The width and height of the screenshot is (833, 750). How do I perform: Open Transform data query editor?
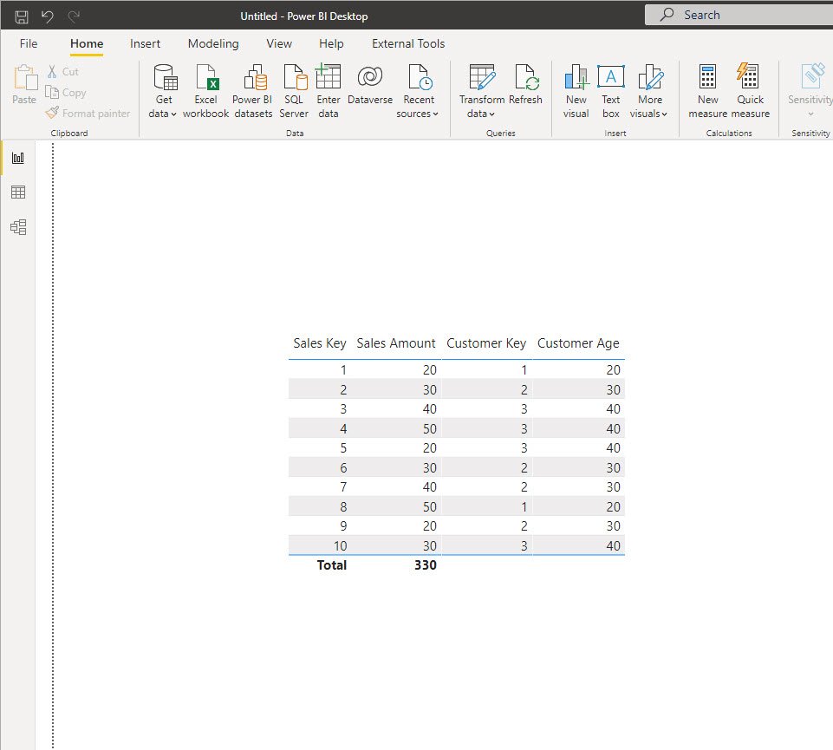pyautogui.click(x=482, y=91)
